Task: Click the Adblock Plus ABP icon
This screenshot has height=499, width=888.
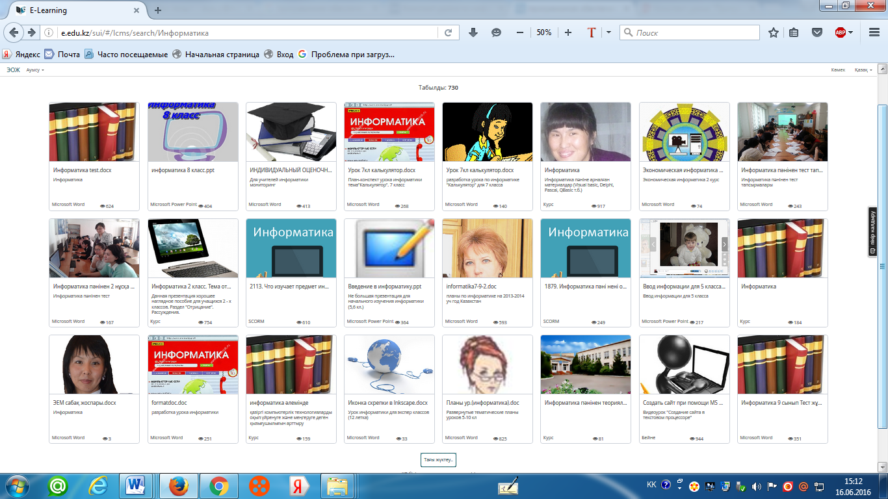Action: [x=841, y=32]
